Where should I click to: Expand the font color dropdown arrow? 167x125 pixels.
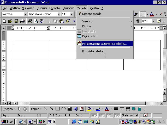(156, 14)
